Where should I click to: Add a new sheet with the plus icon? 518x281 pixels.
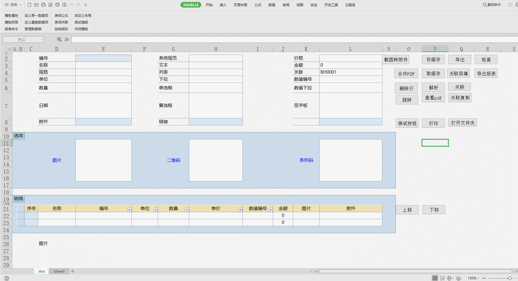tap(72, 271)
